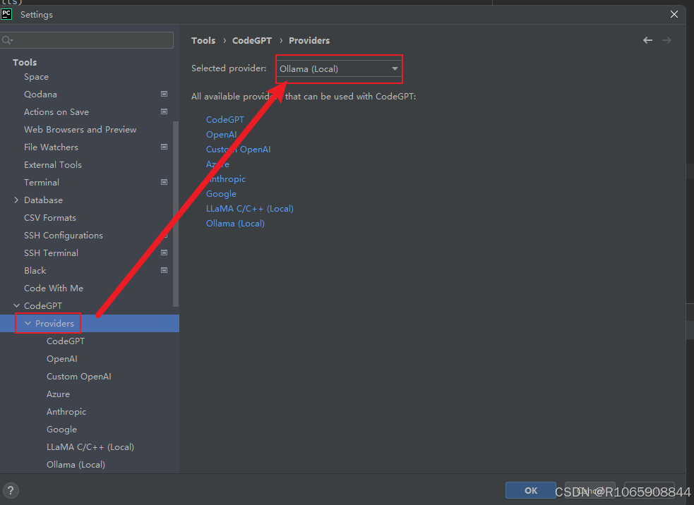Select CodeGPT under Providers in tree
The height and width of the screenshot is (505, 694).
tap(66, 341)
